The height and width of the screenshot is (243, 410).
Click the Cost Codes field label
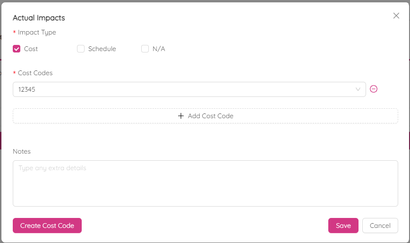35,73
